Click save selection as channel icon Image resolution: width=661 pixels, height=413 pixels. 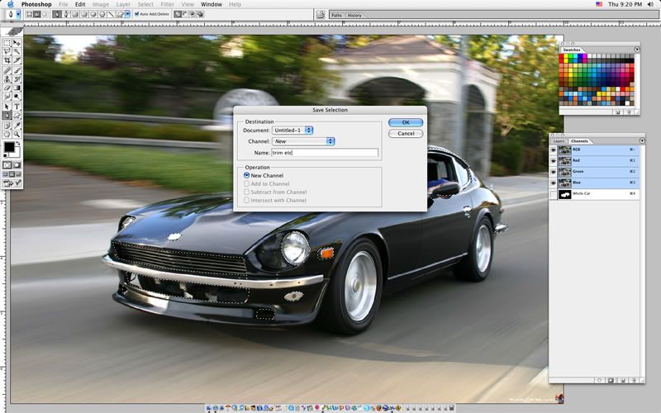(611, 379)
